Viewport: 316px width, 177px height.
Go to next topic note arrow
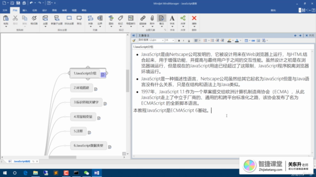click(300, 35)
